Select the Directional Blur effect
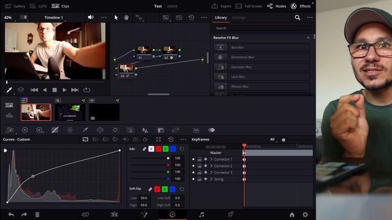 tap(262, 57)
